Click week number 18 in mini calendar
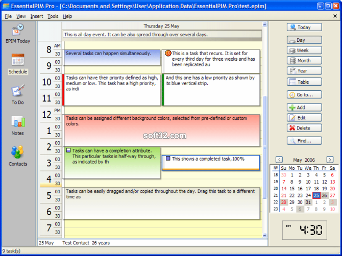Screen dimensions: 342x256 (x=276, y=175)
